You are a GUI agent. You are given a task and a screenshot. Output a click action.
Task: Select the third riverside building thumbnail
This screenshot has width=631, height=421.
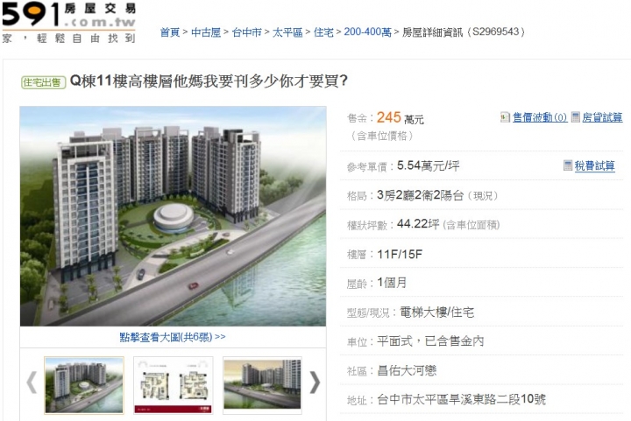point(262,385)
